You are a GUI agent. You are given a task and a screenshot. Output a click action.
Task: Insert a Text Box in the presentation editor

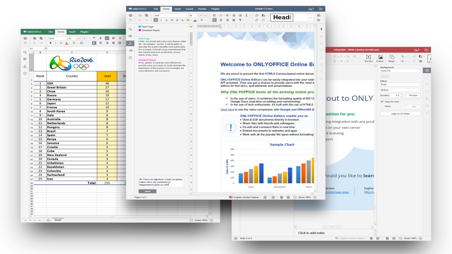click(368, 59)
